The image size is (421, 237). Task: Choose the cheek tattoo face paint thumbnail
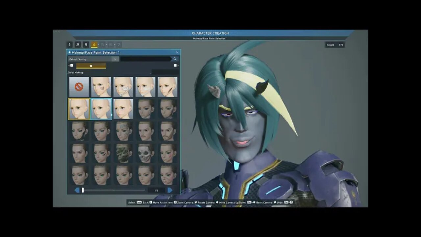coord(101,87)
